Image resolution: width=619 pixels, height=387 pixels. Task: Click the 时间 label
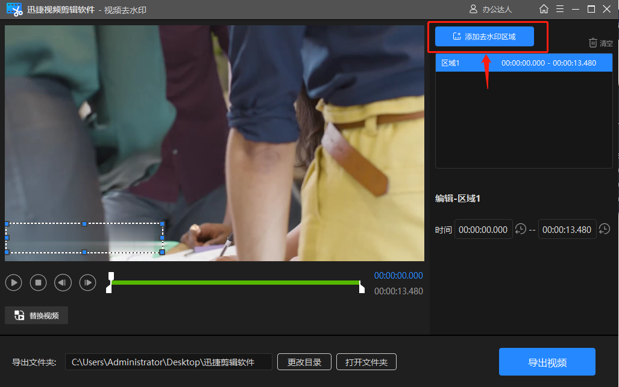coord(444,230)
